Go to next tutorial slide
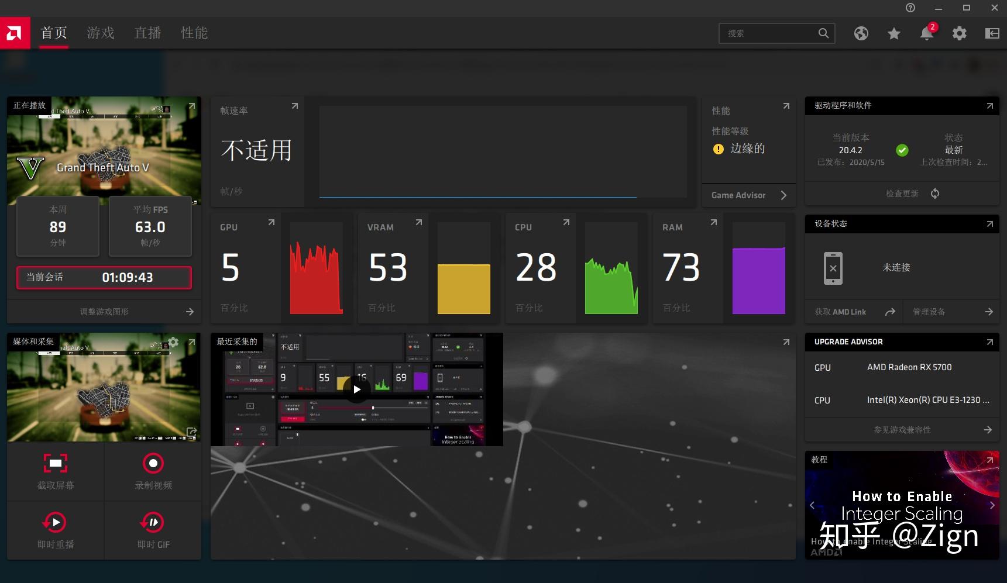This screenshot has height=583, width=1007. tap(992, 505)
